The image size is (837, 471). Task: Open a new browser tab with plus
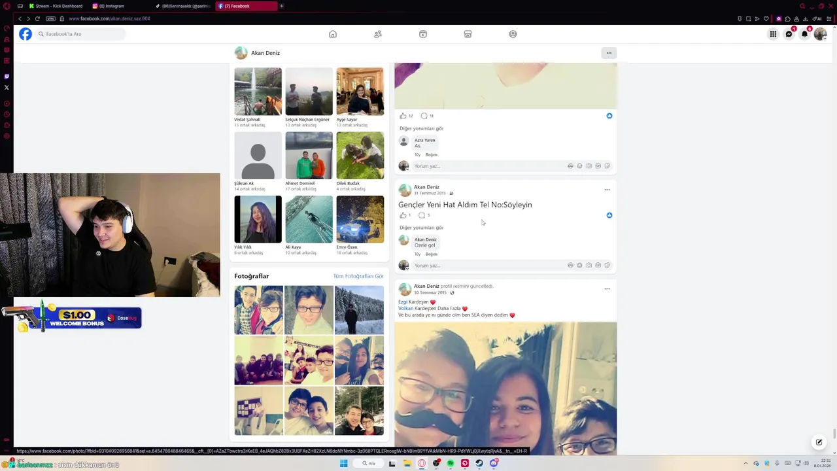(x=282, y=6)
